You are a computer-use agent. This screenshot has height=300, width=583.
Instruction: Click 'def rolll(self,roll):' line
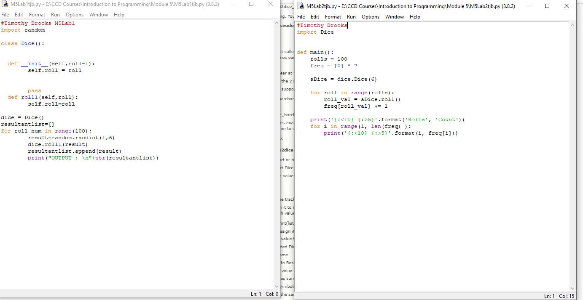(43, 98)
